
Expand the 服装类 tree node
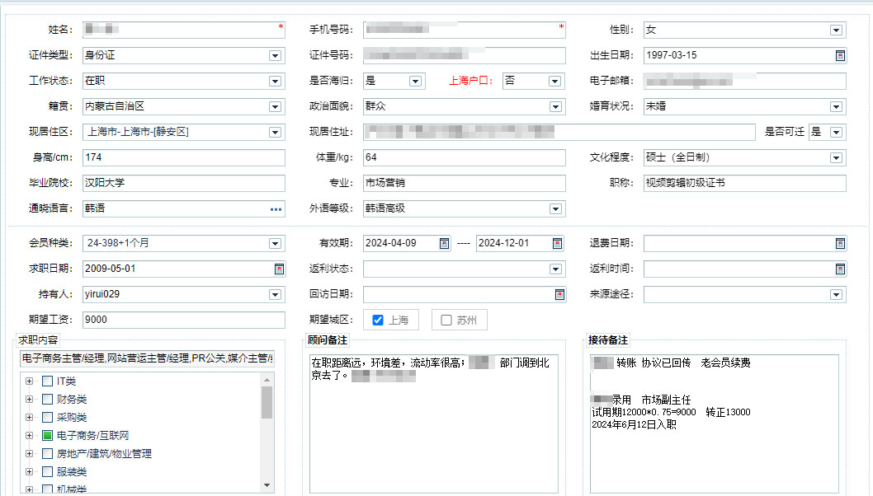(29, 471)
